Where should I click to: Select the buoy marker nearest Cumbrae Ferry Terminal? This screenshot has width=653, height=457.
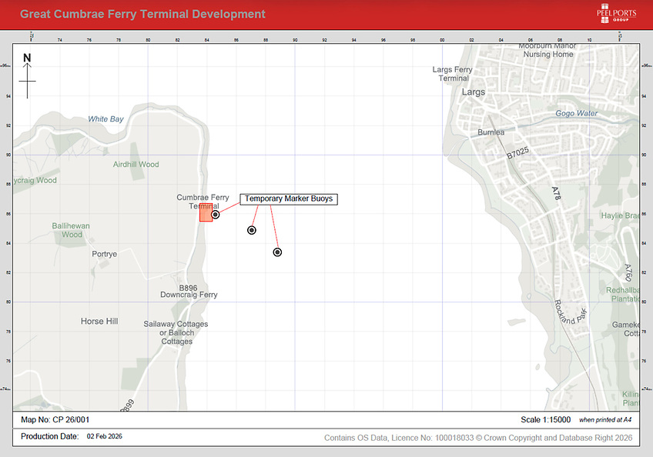coord(216,215)
